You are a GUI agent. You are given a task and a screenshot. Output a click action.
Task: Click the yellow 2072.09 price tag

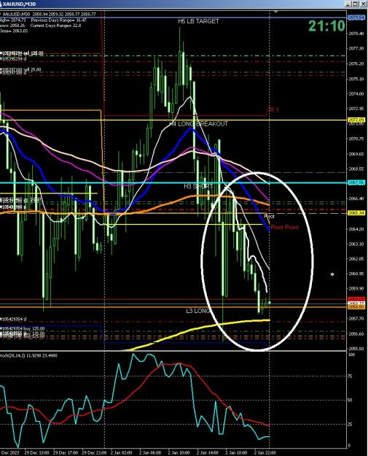tap(356, 120)
